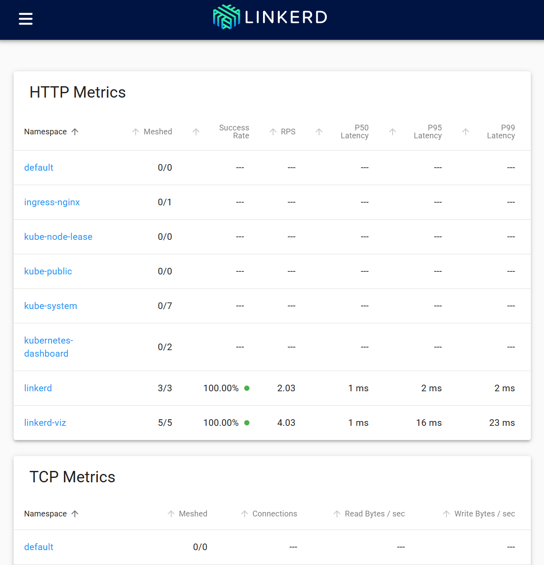Select the 0/2 meshed value for kubernetes-dashboard

point(165,347)
